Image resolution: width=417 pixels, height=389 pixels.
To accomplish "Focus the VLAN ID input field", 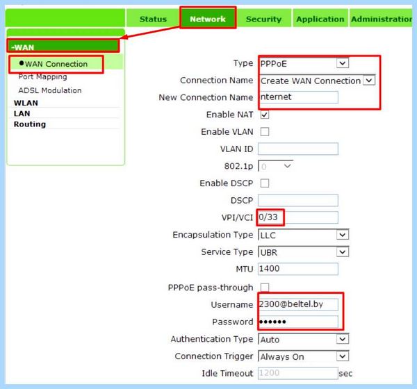I will point(298,149).
